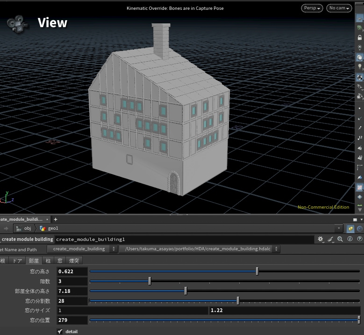The width and height of the screenshot is (364, 335).
Task: Open the node info icon
Action: tap(350, 239)
